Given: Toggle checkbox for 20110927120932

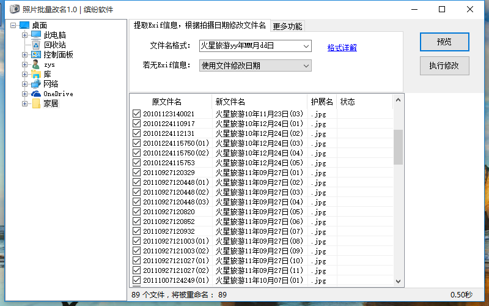Looking at the screenshot, I should pos(136,231).
